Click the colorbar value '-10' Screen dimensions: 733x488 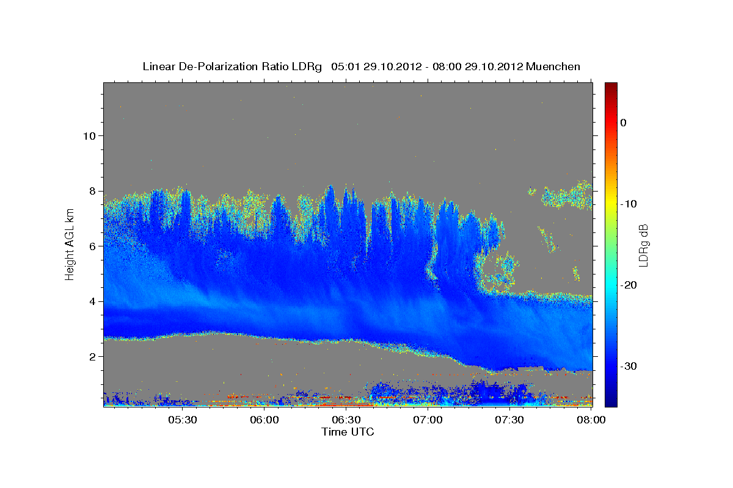coord(629,204)
